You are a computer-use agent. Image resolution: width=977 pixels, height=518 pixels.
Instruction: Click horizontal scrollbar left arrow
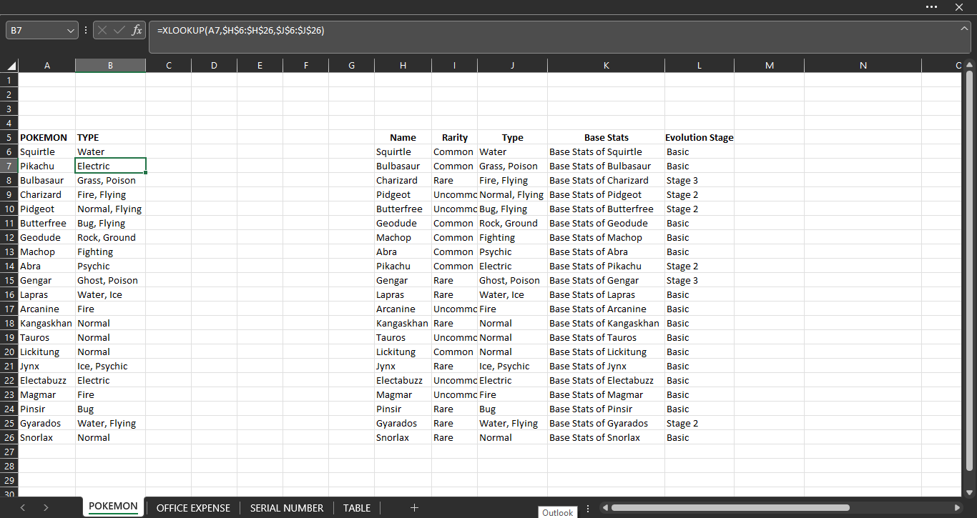604,508
